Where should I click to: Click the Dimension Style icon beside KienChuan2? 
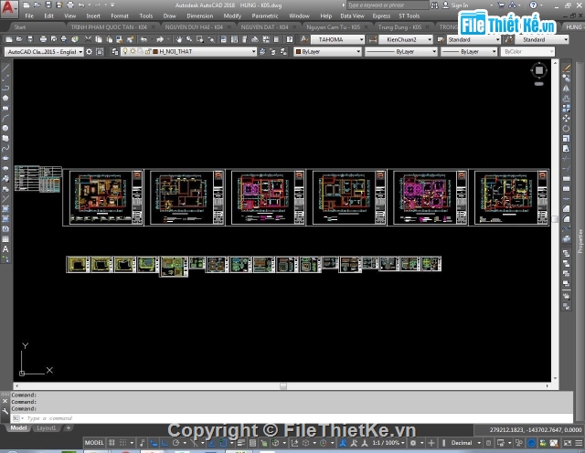tap(372, 39)
